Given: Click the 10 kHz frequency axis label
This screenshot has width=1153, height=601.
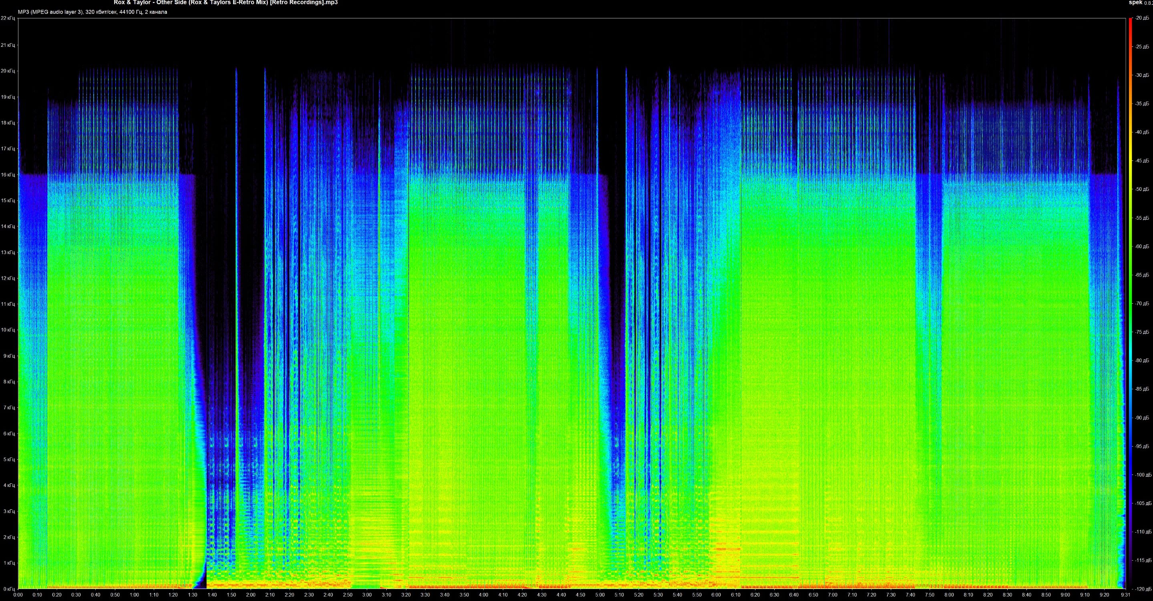Looking at the screenshot, I should tap(8, 330).
